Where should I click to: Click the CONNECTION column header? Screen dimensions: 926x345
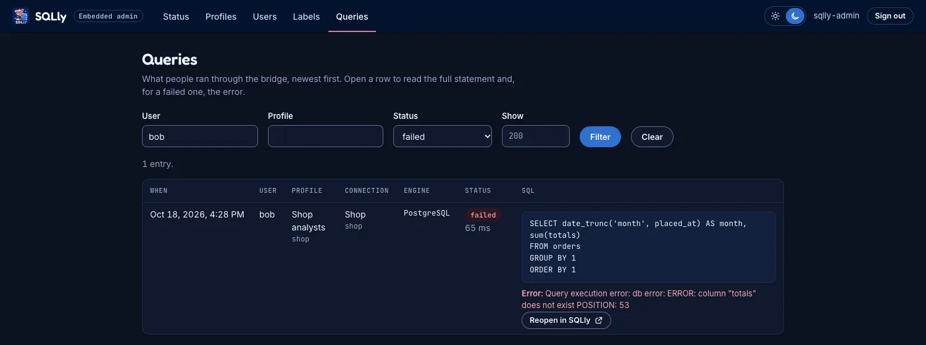pos(367,191)
